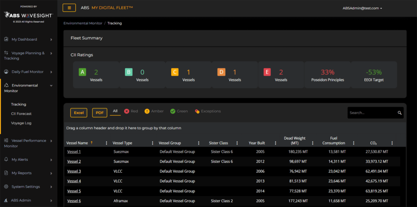Open the CO₂ column menu

(392, 143)
